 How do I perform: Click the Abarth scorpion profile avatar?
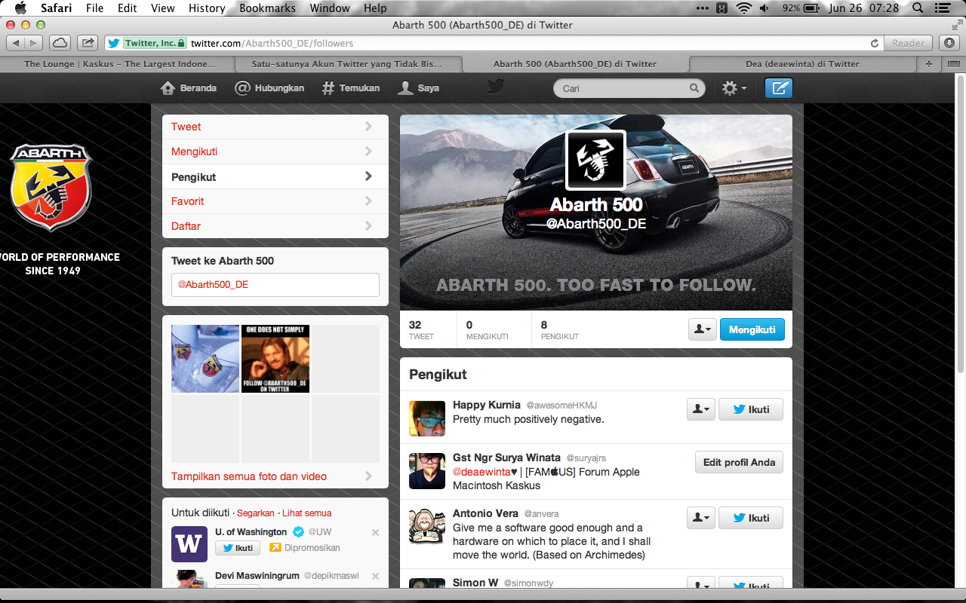coord(595,160)
